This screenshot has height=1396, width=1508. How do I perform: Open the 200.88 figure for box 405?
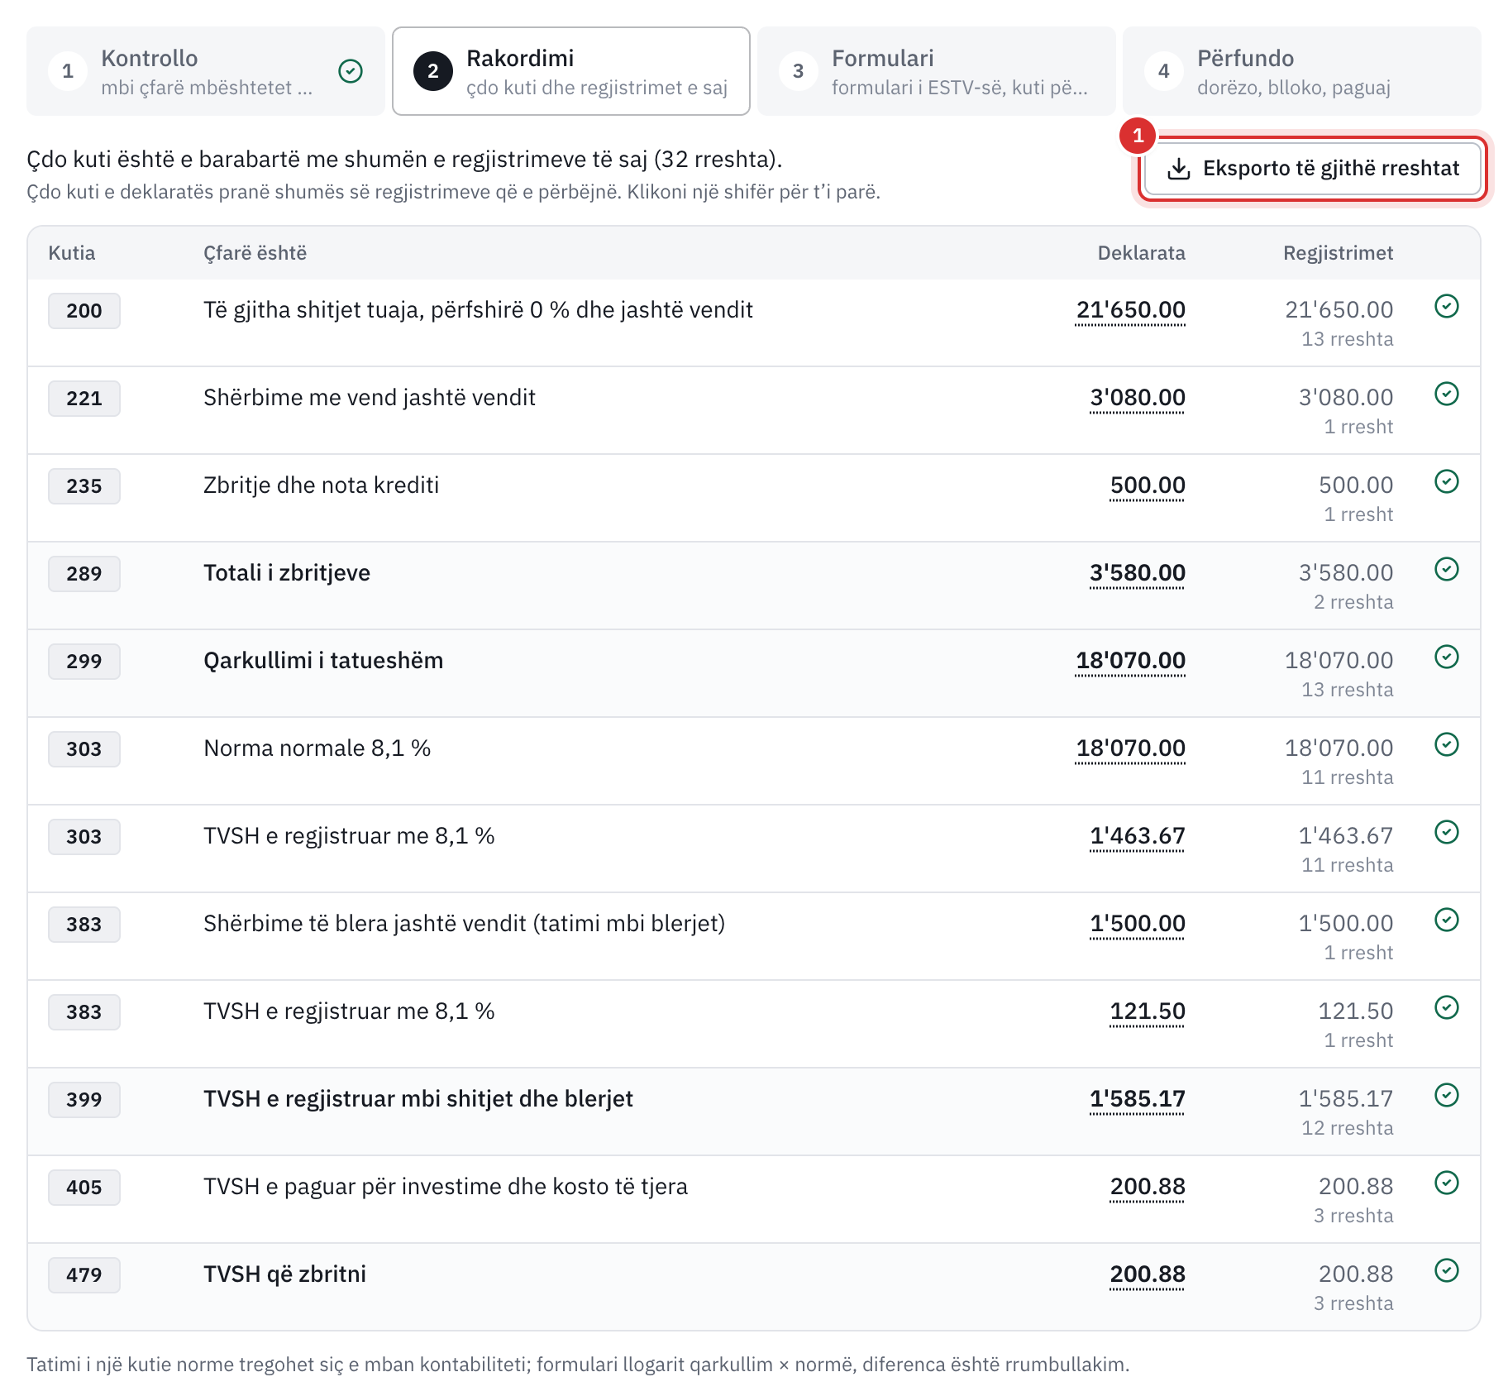point(1148,1187)
